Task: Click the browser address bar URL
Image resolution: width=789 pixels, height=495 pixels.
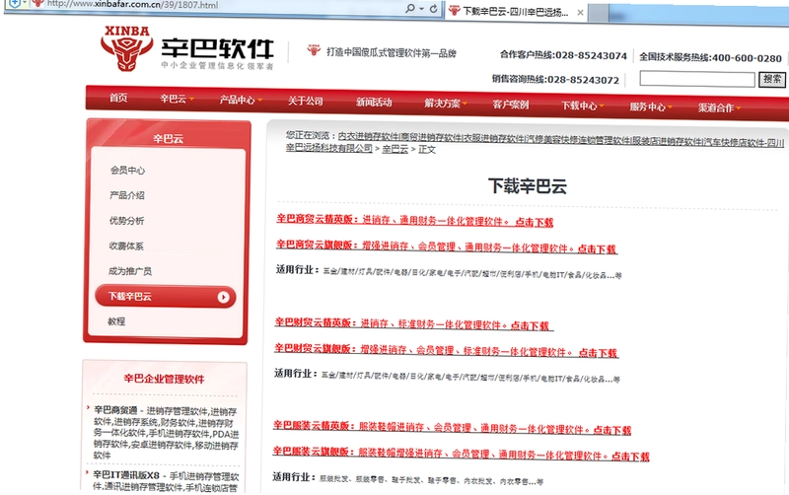Action: click(132, 5)
